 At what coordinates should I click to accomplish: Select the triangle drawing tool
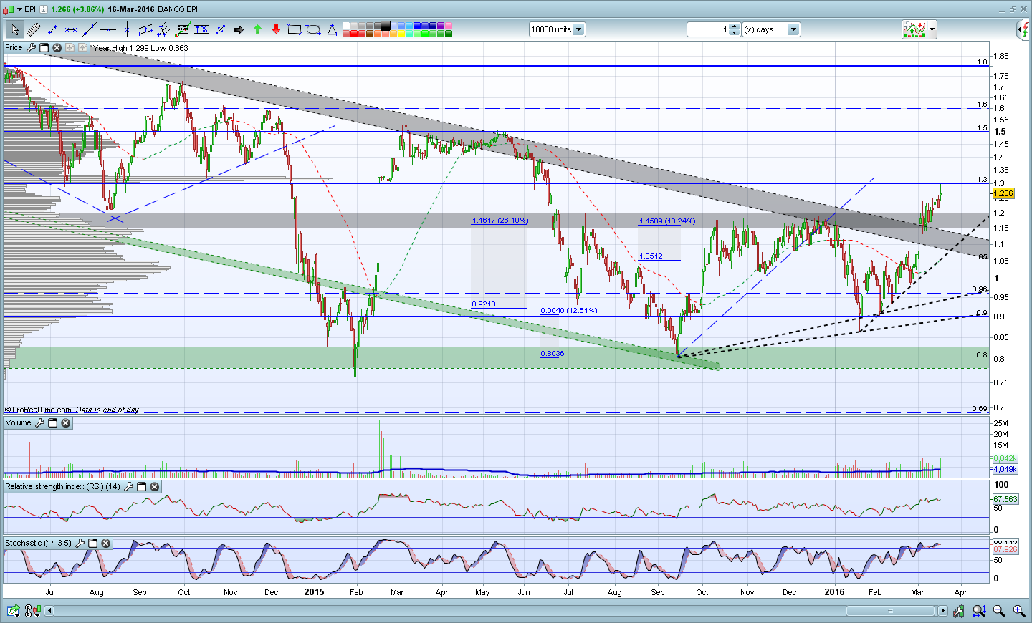(x=332, y=29)
